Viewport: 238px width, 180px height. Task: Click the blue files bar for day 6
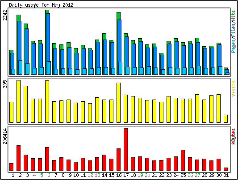point(48,37)
